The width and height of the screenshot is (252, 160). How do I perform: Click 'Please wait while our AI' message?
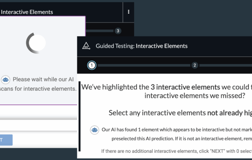(43, 79)
